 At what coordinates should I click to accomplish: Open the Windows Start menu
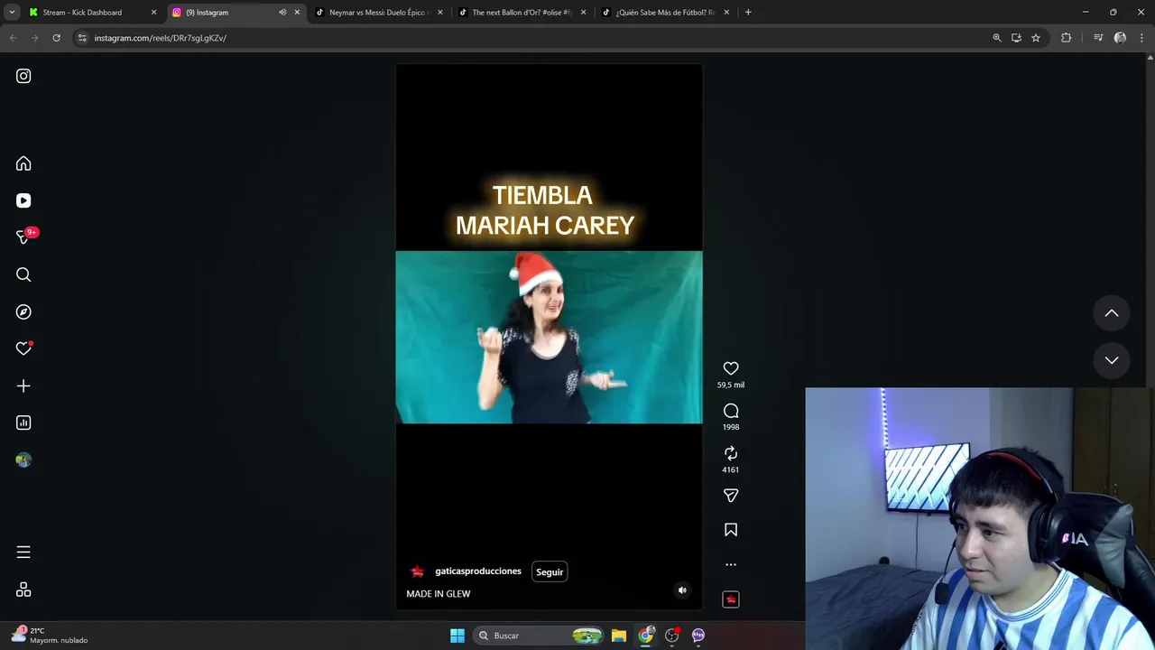tap(457, 636)
